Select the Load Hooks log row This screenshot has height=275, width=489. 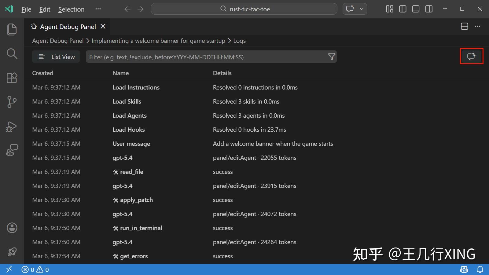(x=257, y=130)
